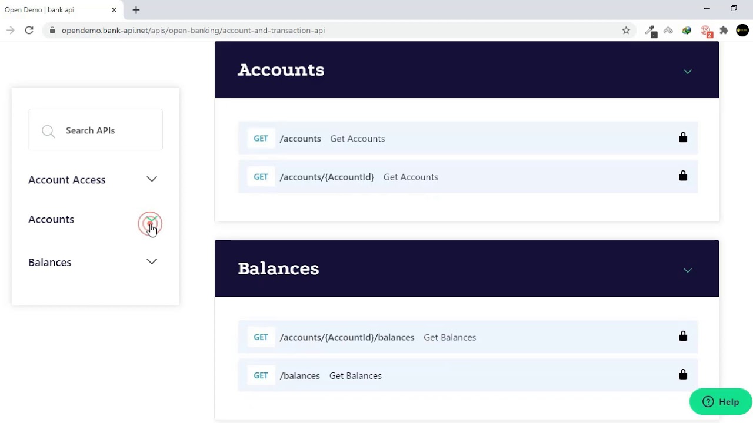Click the search magnifier icon
753x423 pixels.
click(48, 131)
